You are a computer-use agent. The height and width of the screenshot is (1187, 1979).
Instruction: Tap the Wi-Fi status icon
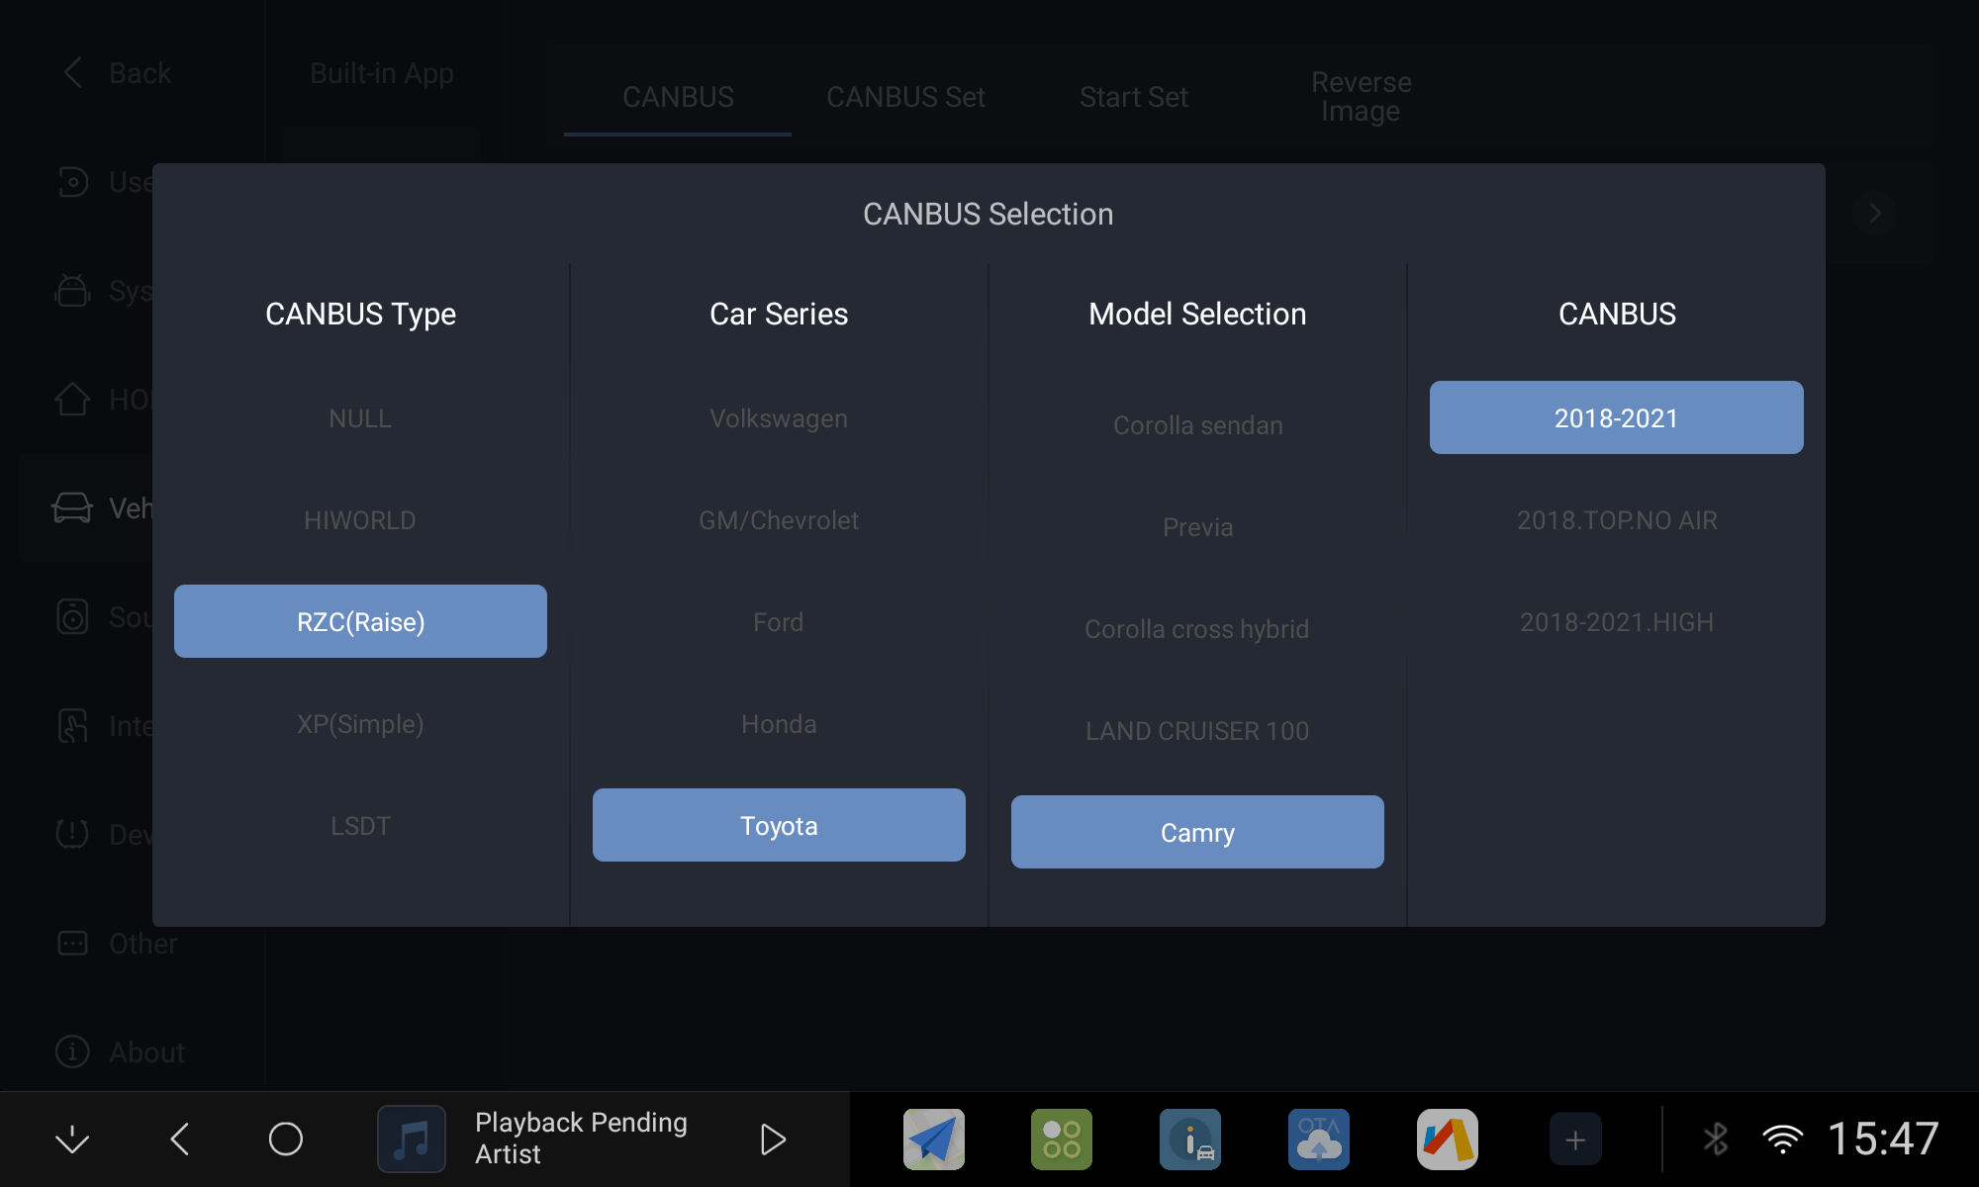click(x=1782, y=1139)
